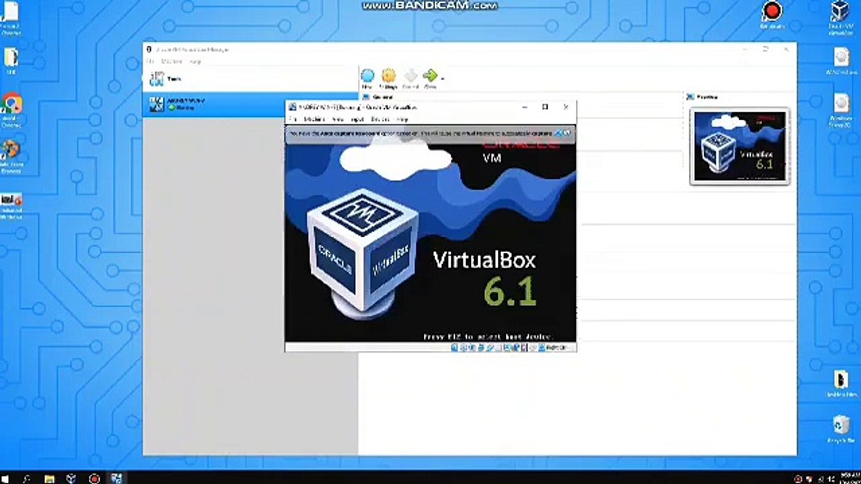861x484 pixels.
Task: Click the optical drive indicator in VM status bar
Action: [x=463, y=348]
